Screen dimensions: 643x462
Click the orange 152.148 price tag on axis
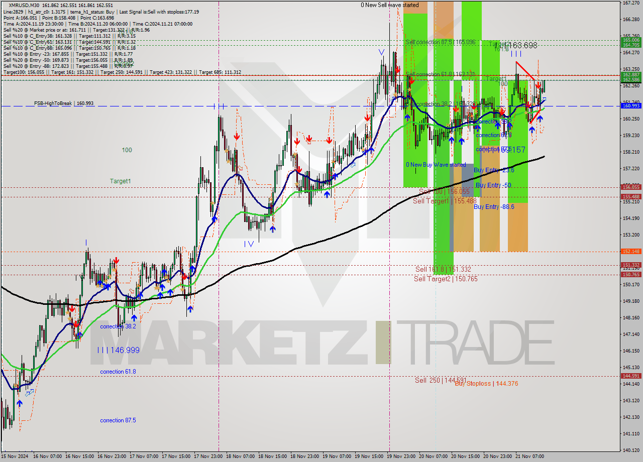(x=631, y=251)
